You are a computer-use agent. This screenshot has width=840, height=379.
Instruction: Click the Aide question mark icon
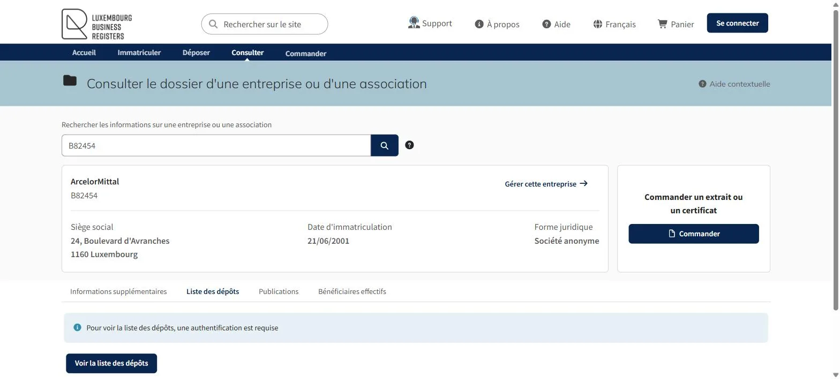(x=546, y=24)
